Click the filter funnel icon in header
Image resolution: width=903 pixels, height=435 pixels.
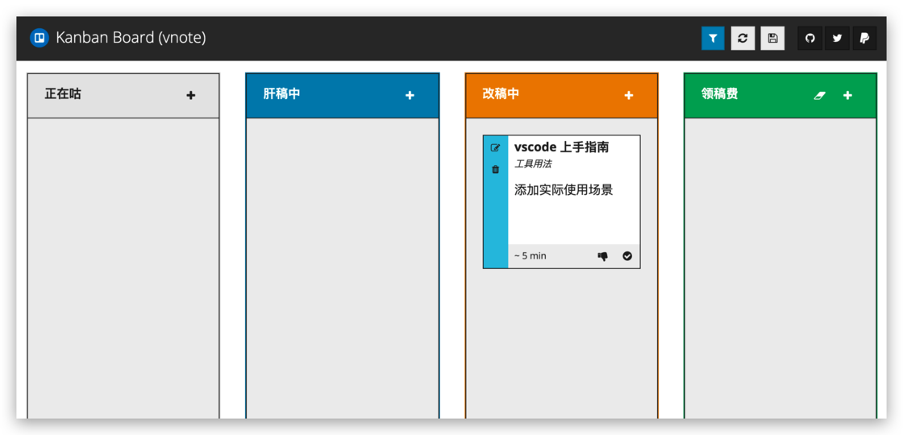[713, 38]
